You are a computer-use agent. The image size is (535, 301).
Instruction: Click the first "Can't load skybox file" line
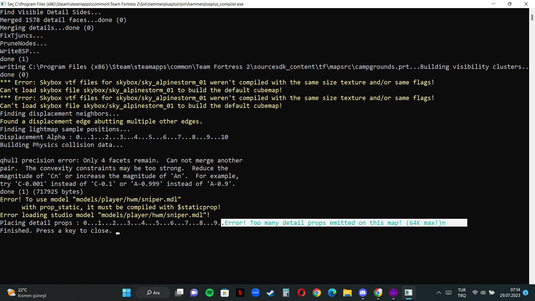(141, 90)
